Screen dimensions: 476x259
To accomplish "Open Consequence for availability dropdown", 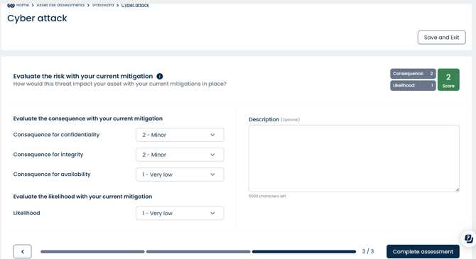I will click(x=180, y=175).
